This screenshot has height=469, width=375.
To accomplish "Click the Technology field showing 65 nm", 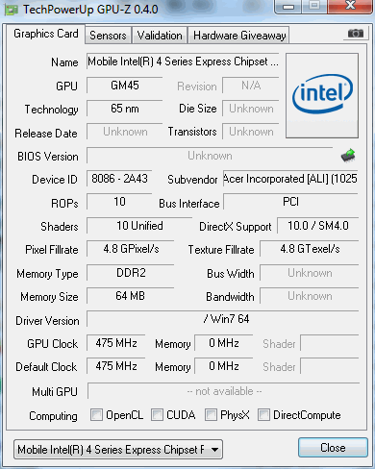I will [125, 109].
